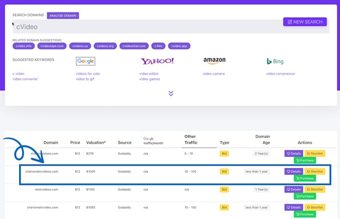Purchase the charismaticvideos.com domain
The height and width of the screenshot is (219, 340).
304,179
